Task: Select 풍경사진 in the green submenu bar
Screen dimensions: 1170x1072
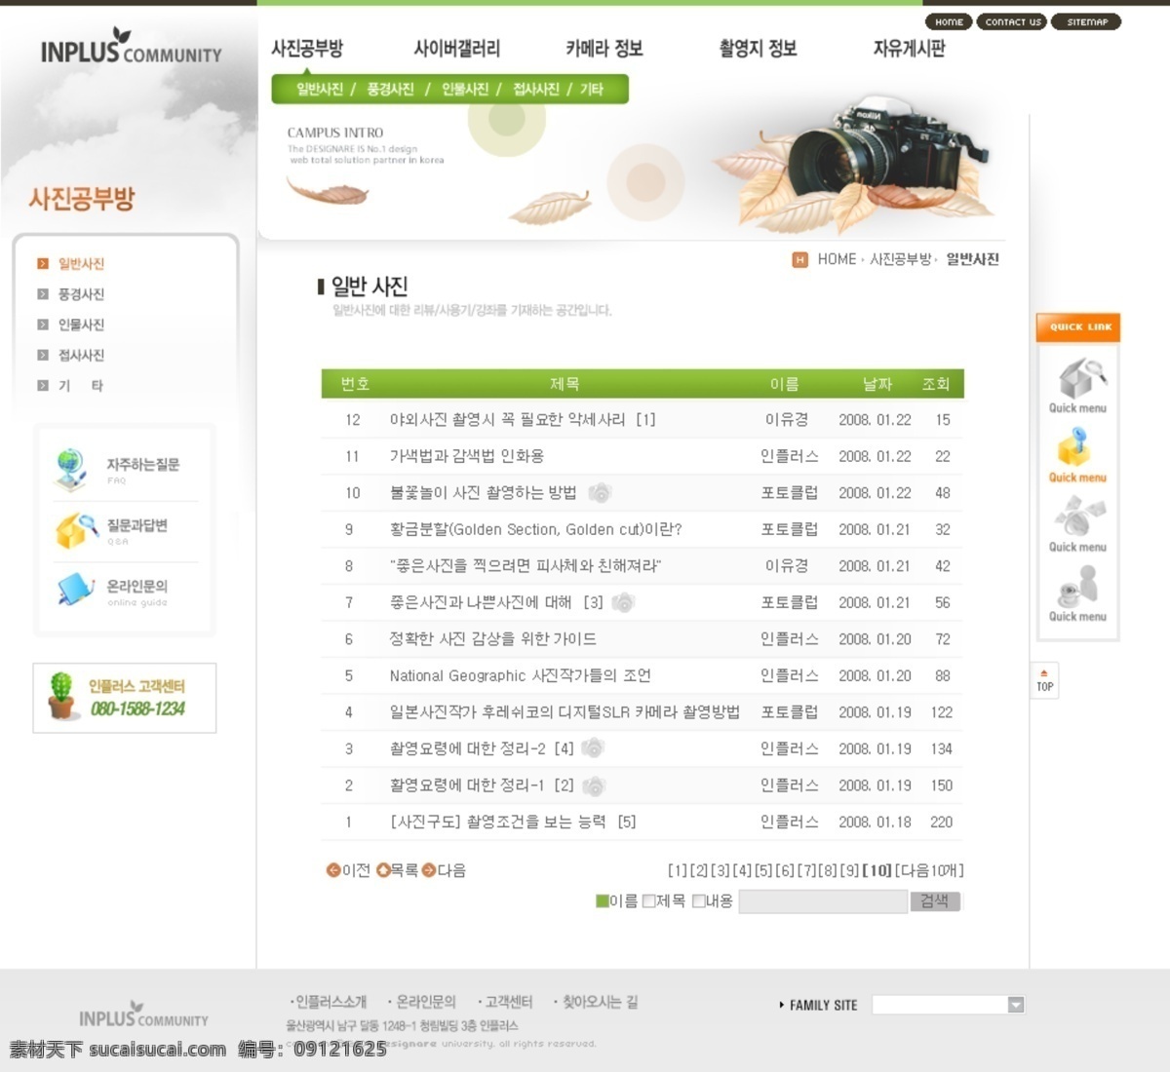Action: click(391, 90)
